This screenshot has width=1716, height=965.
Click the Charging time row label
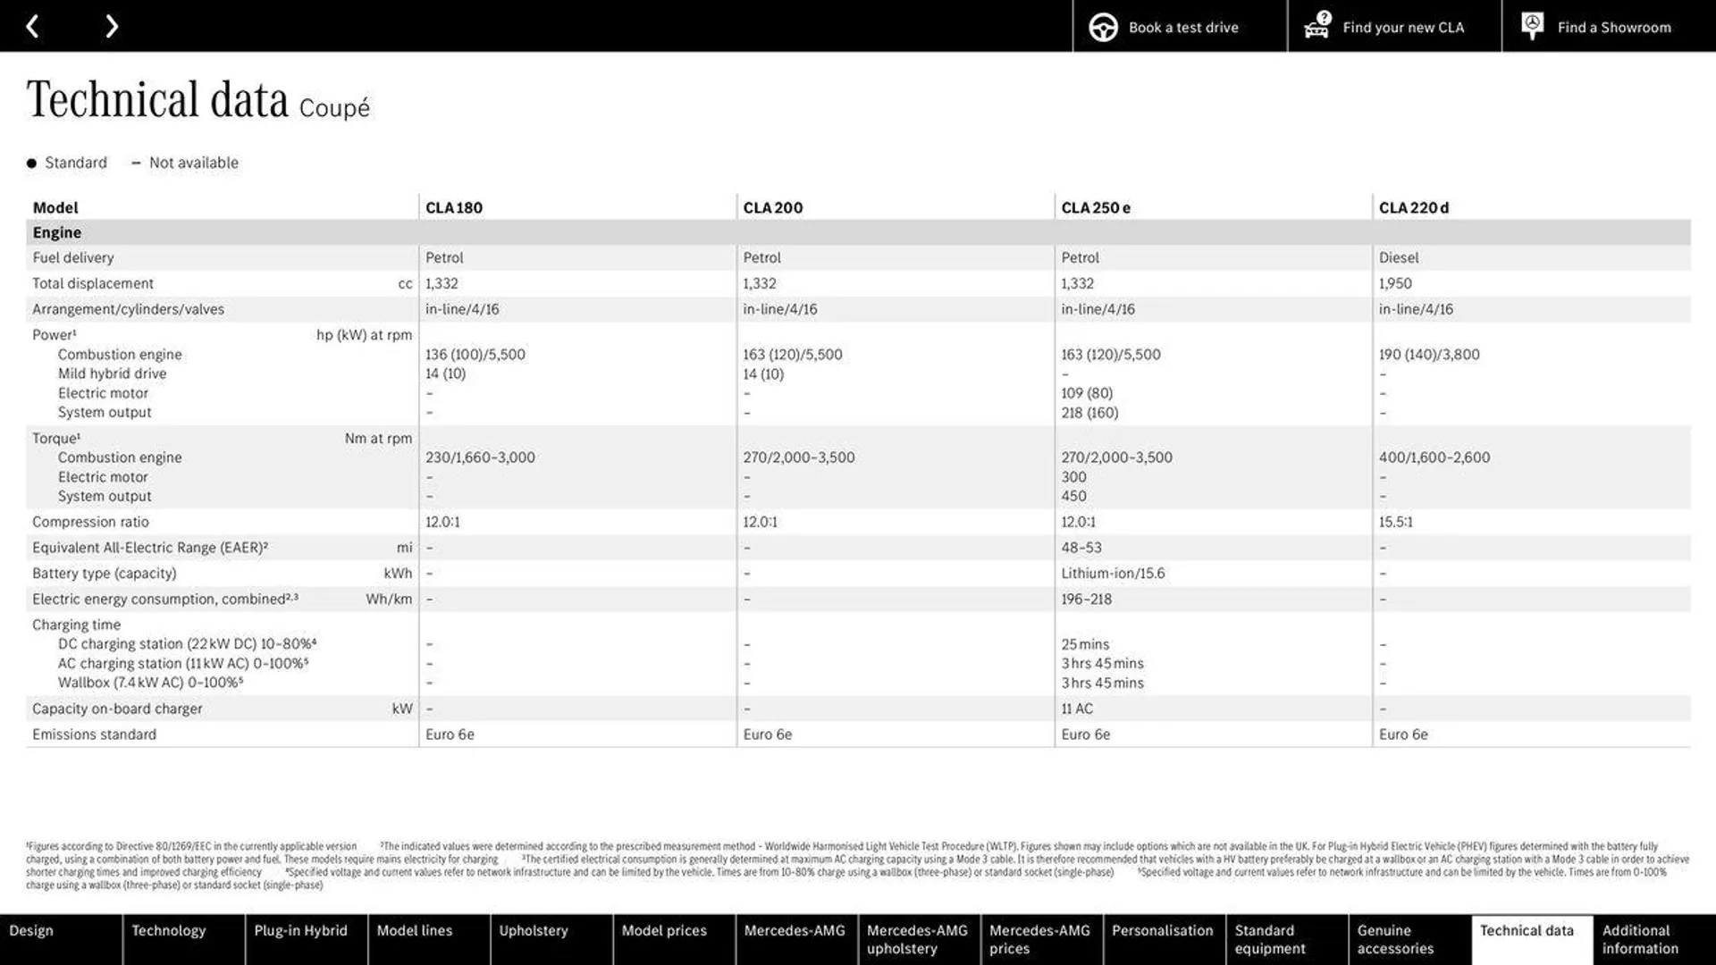[76, 625]
